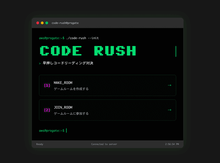Click the 早押しコードリーディング対決 subtitle

68,63
